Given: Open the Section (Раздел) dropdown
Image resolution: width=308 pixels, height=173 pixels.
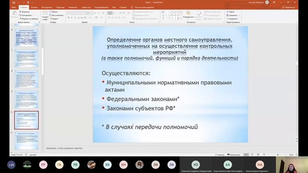Looking at the screenshot, I should (54, 19).
